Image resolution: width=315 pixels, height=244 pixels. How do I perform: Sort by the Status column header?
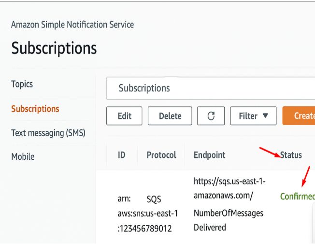[x=291, y=155]
